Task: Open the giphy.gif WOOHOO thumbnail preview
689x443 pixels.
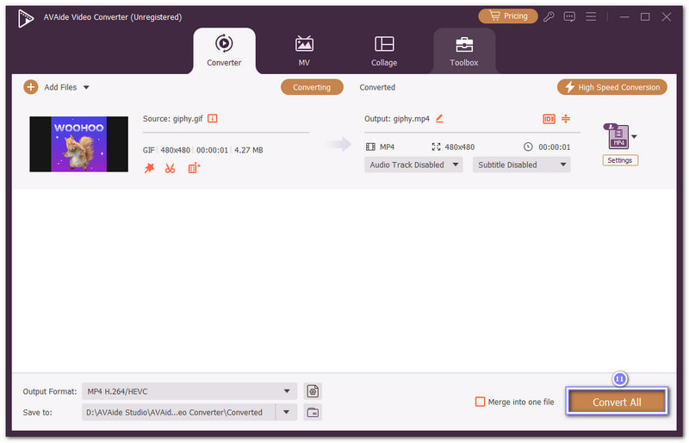Action: (x=78, y=144)
